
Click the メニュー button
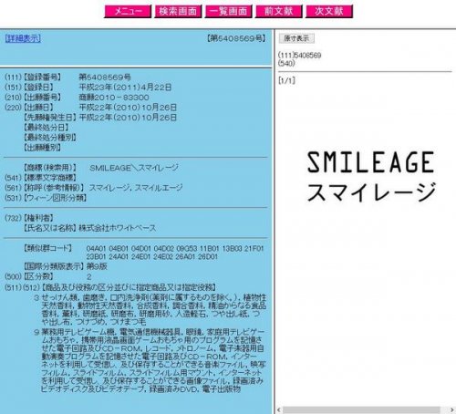pos(128,12)
